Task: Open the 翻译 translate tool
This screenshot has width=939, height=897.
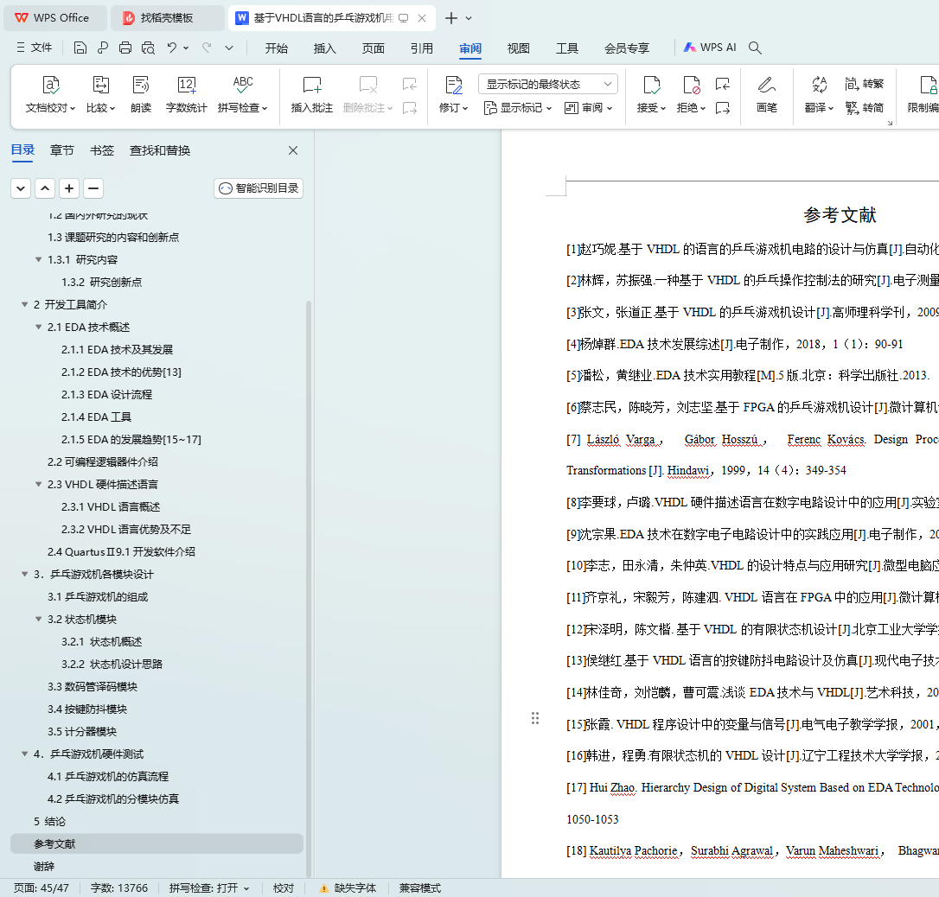Action: [819, 94]
